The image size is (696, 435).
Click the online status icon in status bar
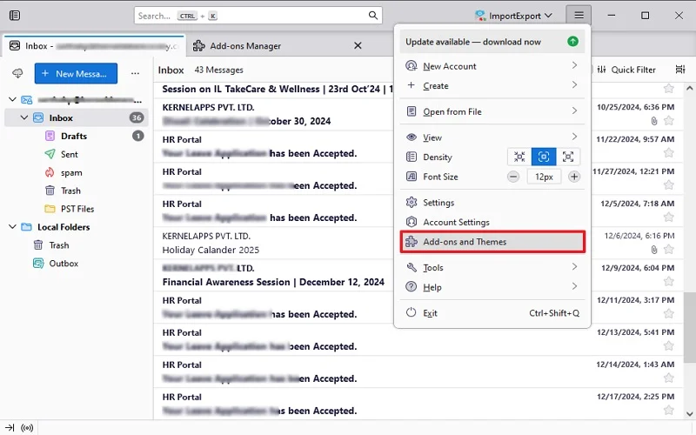click(x=27, y=428)
